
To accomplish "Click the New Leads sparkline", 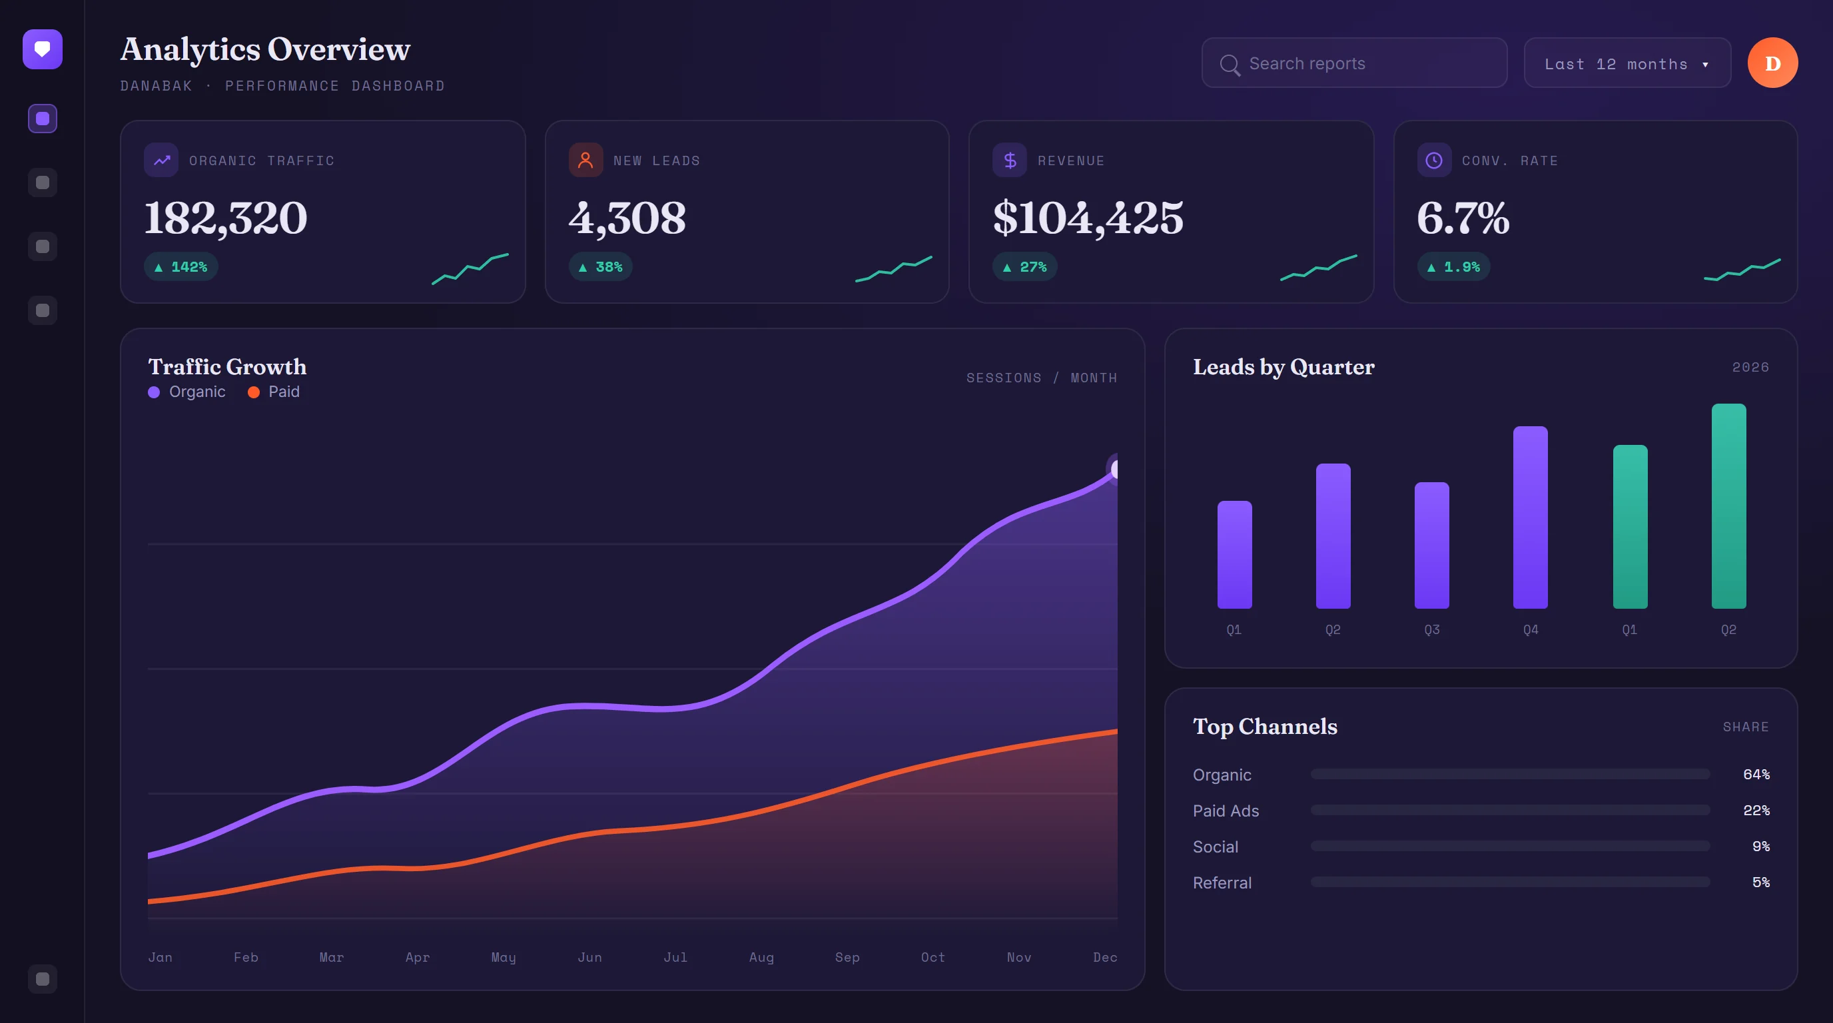I will pyautogui.click(x=894, y=269).
